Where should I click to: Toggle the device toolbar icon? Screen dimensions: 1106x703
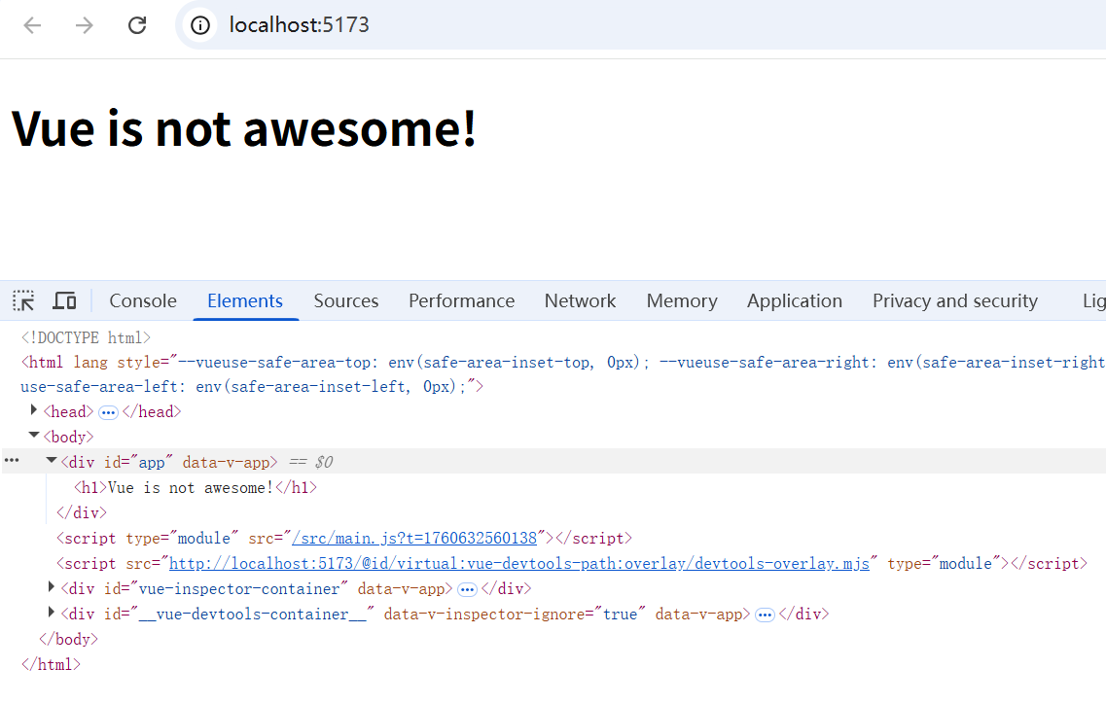coord(65,301)
